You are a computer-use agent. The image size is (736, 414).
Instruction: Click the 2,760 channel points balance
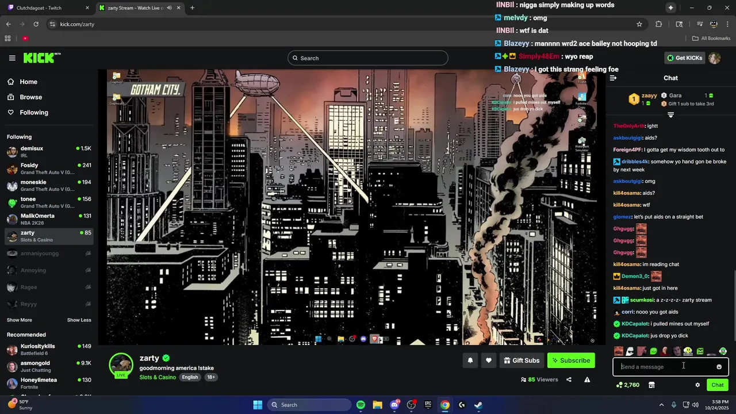tap(628, 385)
